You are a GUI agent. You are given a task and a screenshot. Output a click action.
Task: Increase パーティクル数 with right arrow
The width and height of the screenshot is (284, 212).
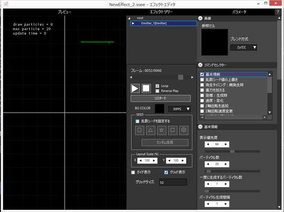[225, 164]
